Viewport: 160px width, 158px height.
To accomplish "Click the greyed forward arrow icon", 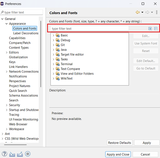I will tap(147, 12).
